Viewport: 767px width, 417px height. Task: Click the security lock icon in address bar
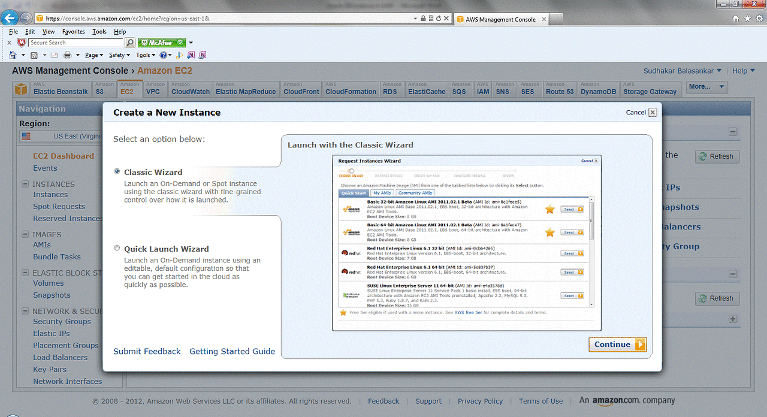point(423,19)
